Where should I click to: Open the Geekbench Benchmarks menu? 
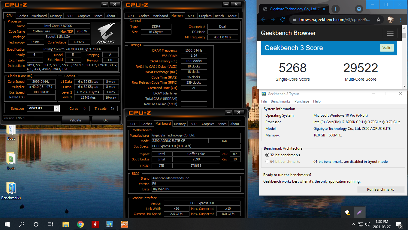tap(280, 101)
